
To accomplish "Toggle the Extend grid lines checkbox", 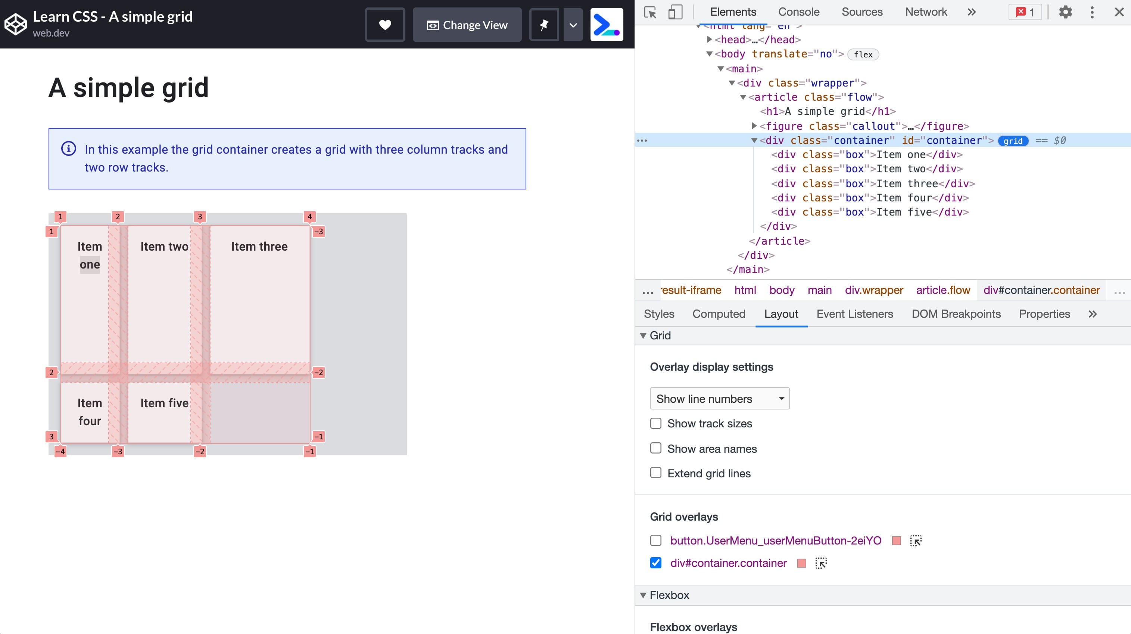I will coord(655,473).
